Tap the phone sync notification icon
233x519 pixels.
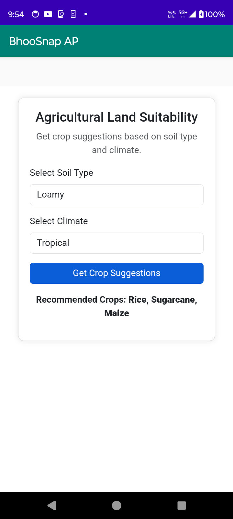tap(61, 14)
